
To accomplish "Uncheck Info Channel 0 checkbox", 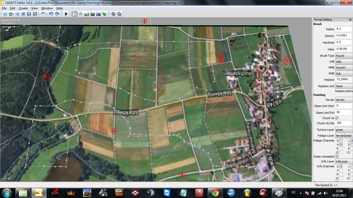I will tap(341, 167).
